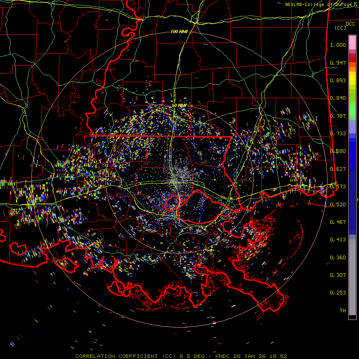Click the 0.467 color scale value
The image size is (359, 359).
coord(338,222)
